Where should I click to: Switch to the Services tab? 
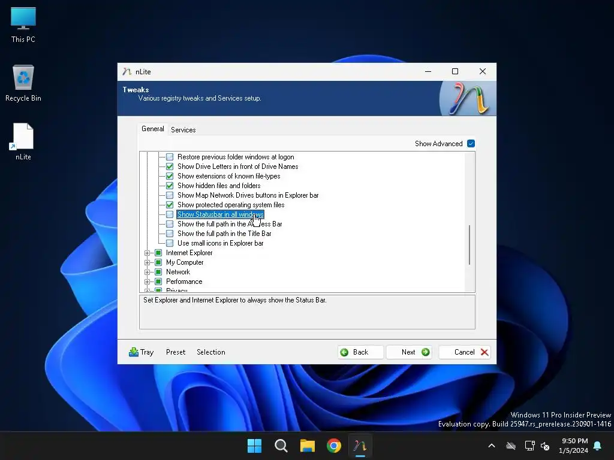tap(183, 130)
